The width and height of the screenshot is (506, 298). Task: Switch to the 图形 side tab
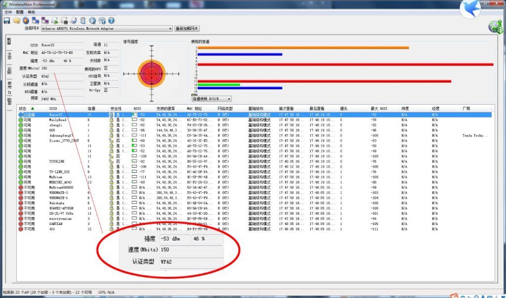pos(9,70)
